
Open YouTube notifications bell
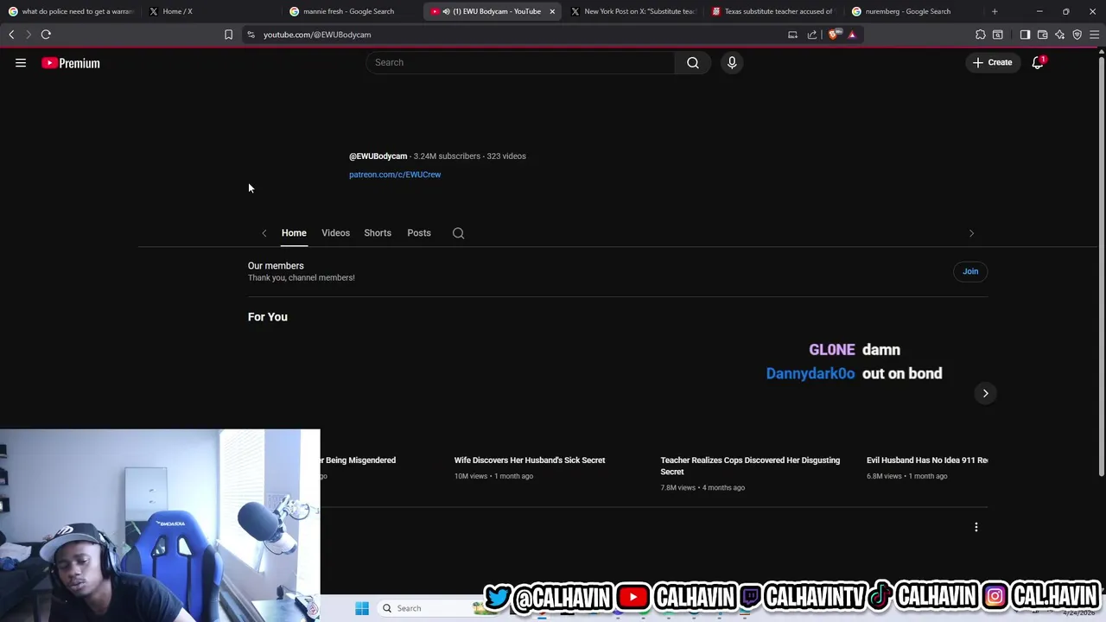pos(1038,62)
